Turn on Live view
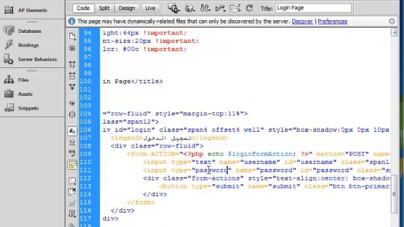The width and height of the screenshot is (404, 227). pos(150,8)
